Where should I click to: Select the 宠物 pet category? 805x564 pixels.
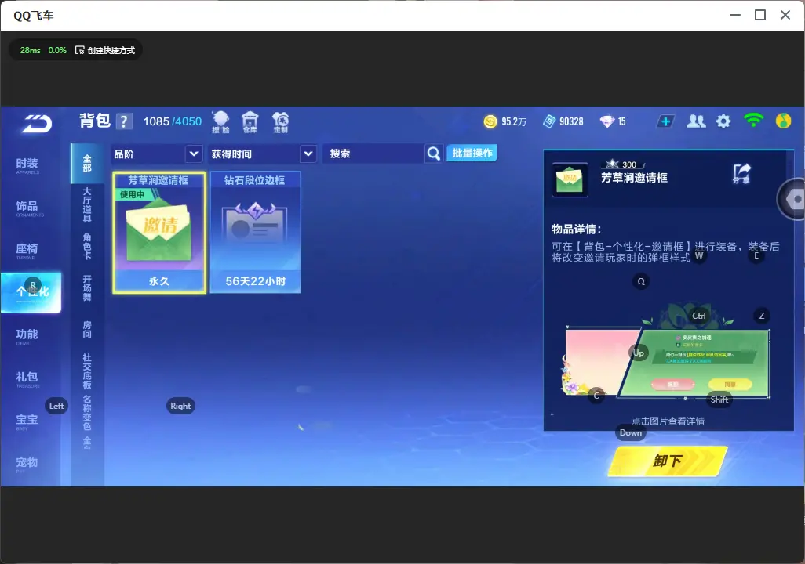27,464
